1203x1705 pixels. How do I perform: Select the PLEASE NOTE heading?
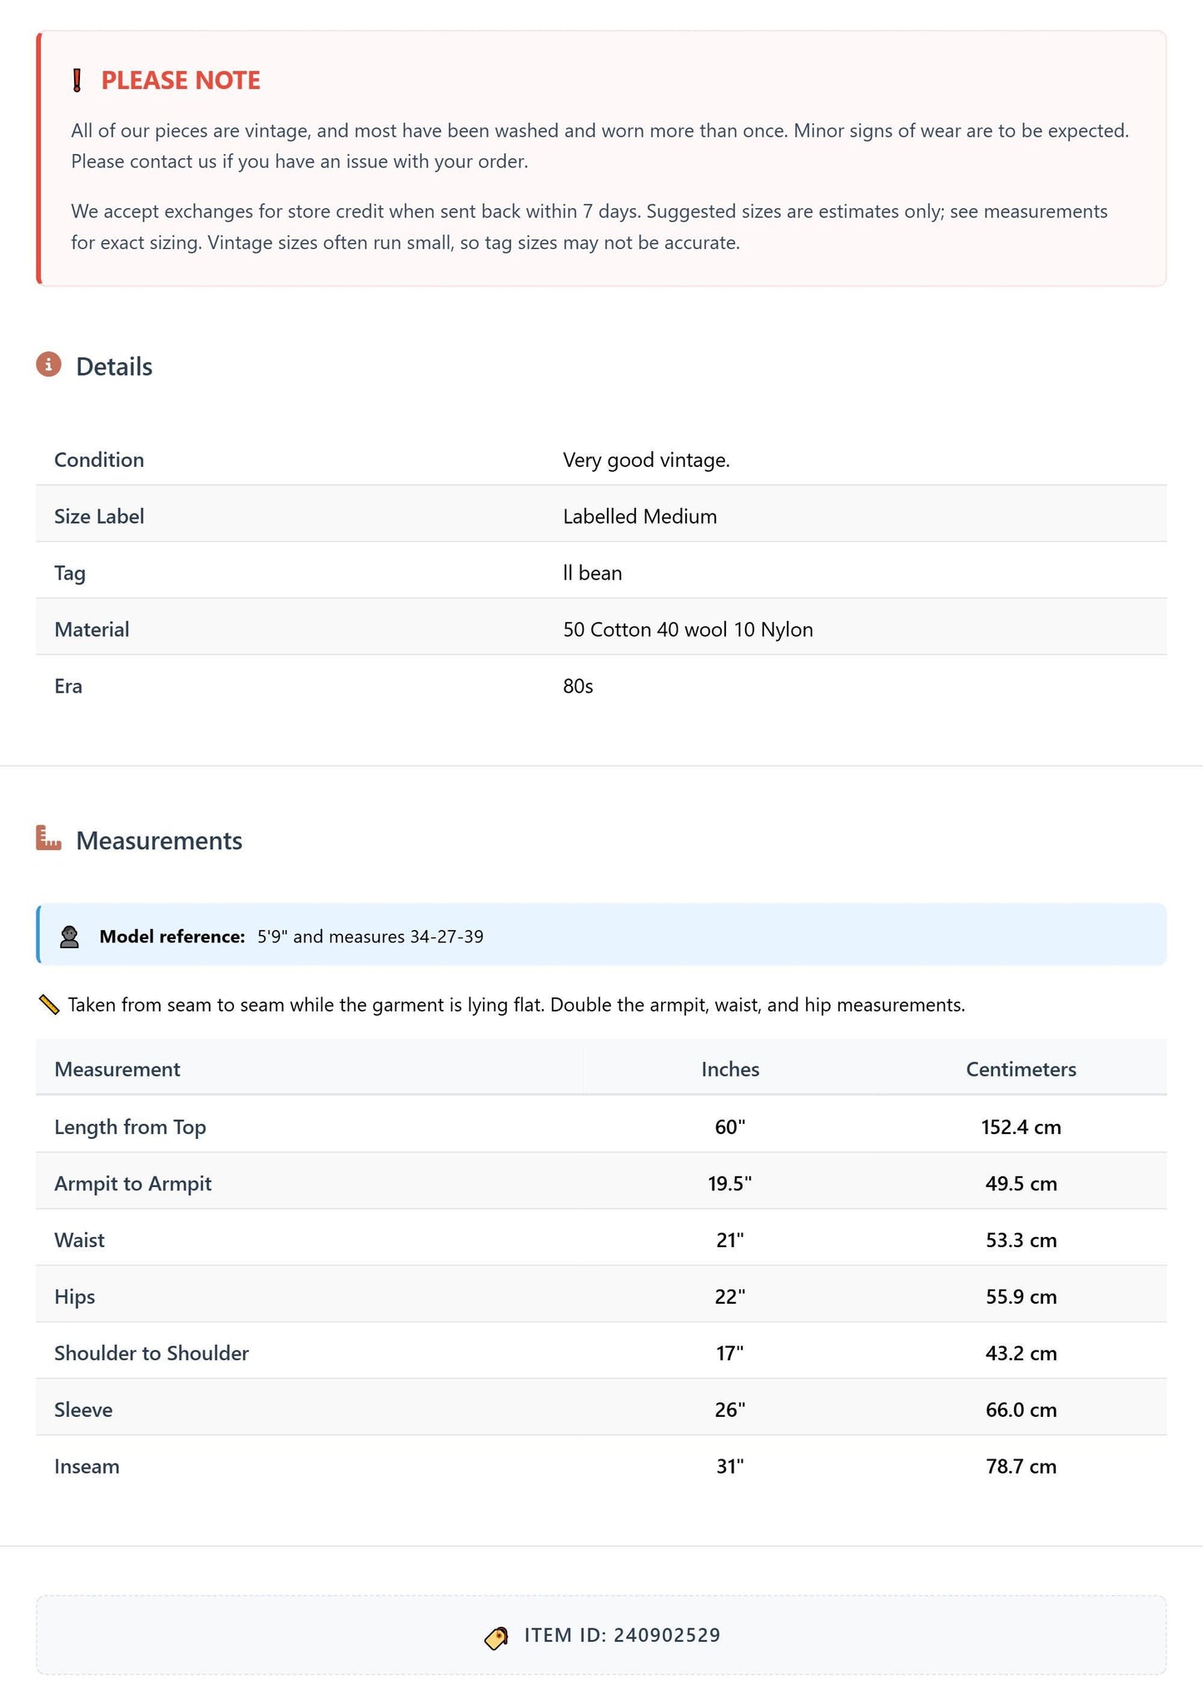point(181,80)
